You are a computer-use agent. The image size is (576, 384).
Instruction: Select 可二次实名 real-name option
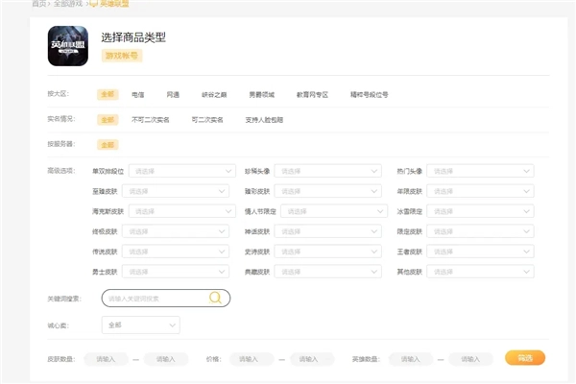tap(206, 120)
